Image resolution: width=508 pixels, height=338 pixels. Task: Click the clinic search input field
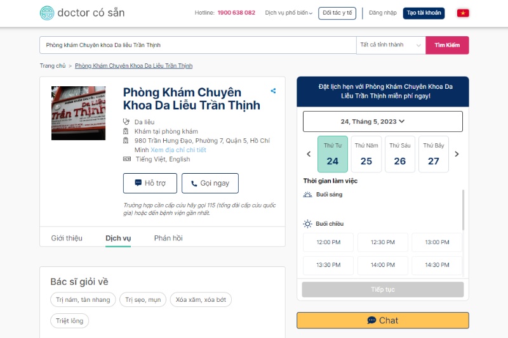pos(197,45)
